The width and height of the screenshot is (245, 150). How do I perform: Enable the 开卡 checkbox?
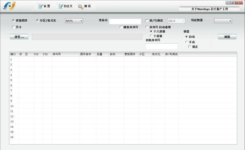(13, 27)
